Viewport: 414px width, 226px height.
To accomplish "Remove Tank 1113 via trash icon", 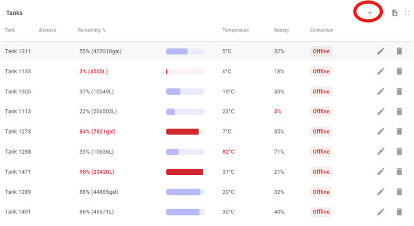I will pos(399,112).
